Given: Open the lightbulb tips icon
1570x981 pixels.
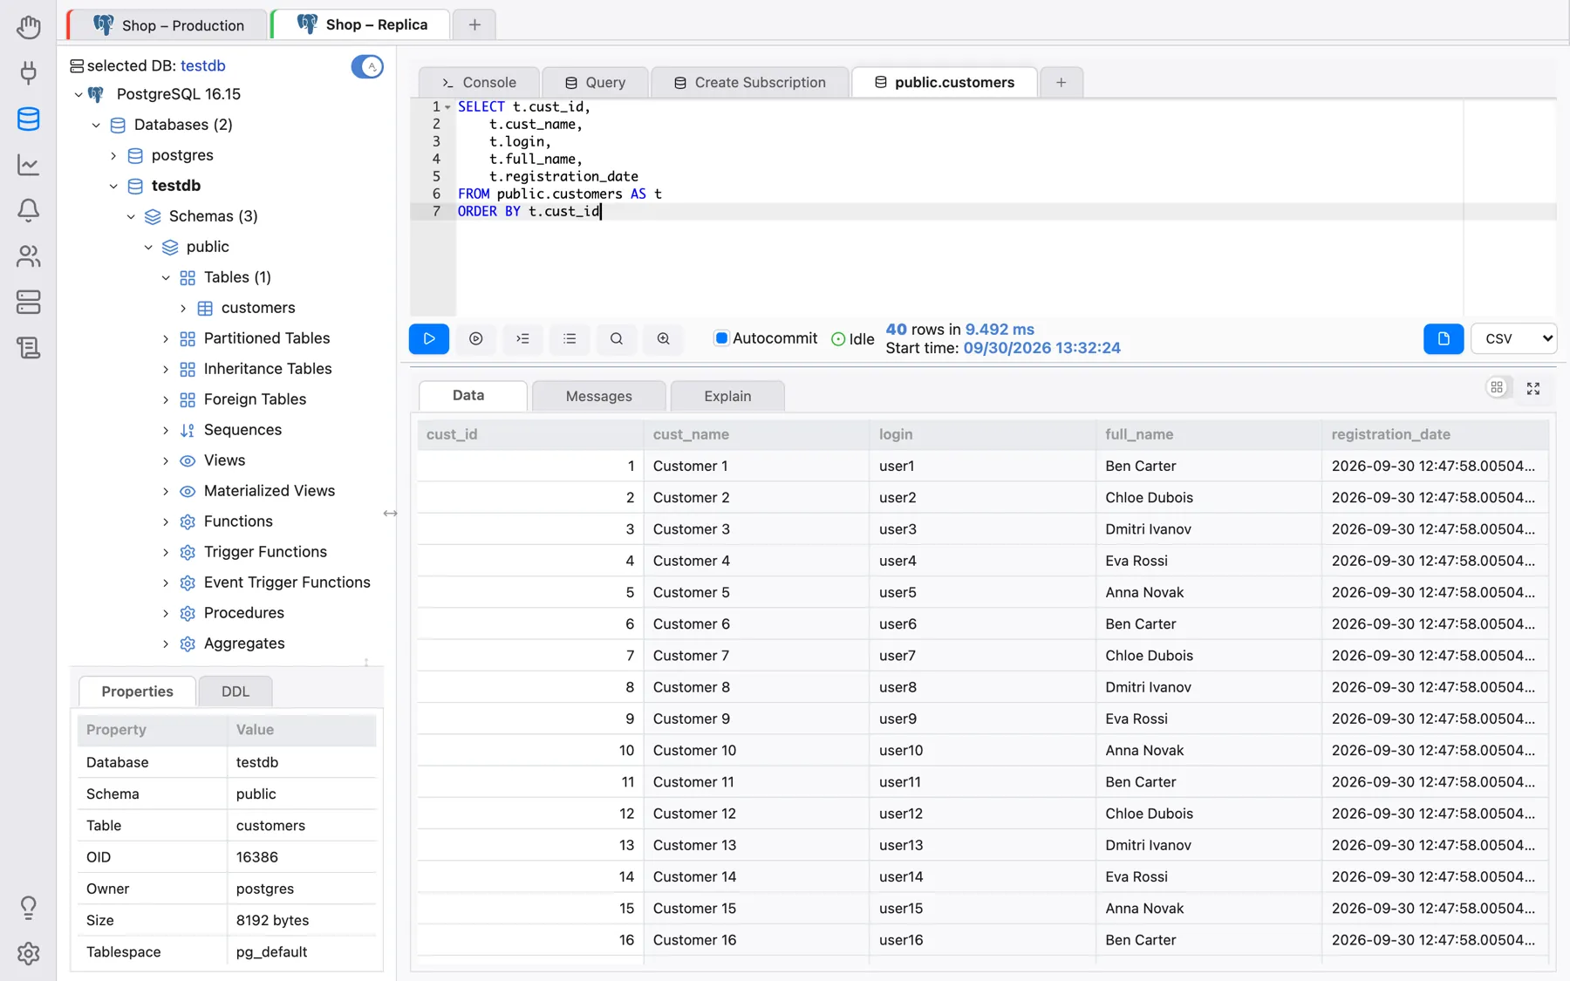Looking at the screenshot, I should (x=28, y=908).
